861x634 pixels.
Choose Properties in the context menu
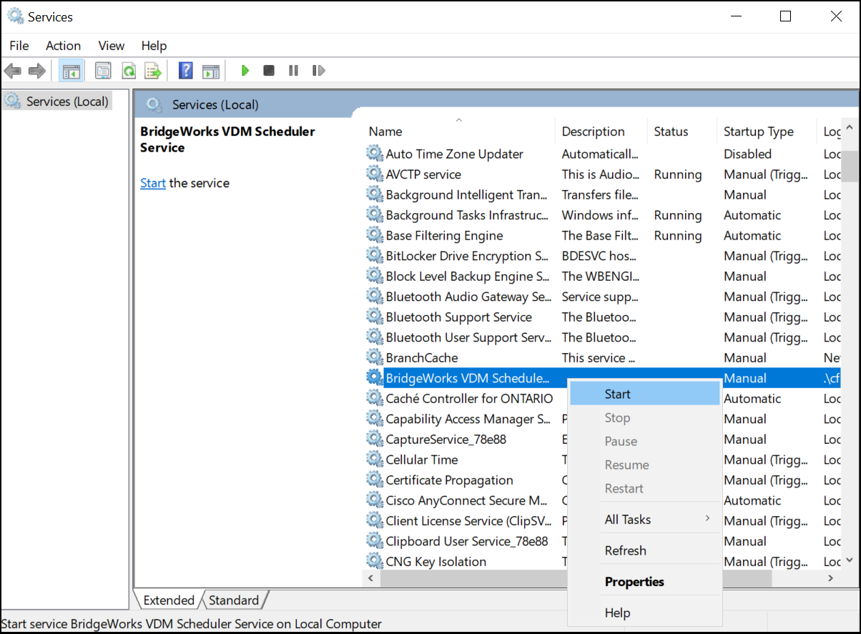coord(645,581)
